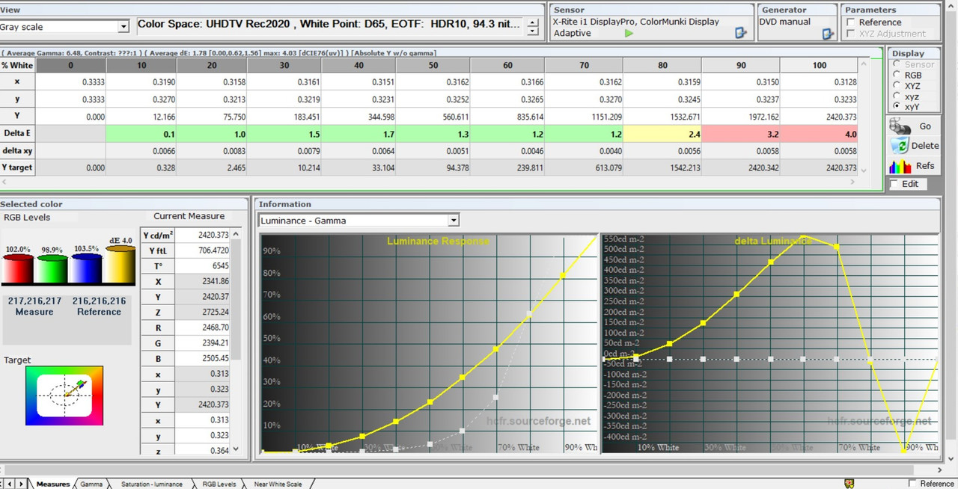Enable the Reference checkbox in Parameters
The image size is (958, 489).
pos(850,22)
